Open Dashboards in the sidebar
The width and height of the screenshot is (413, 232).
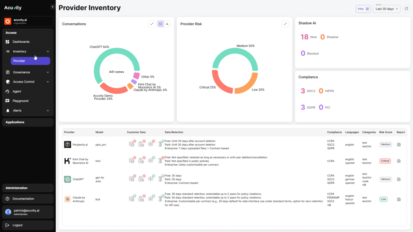click(28, 42)
